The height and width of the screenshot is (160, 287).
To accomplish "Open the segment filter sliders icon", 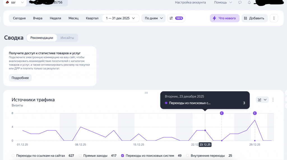I will click(x=171, y=18).
